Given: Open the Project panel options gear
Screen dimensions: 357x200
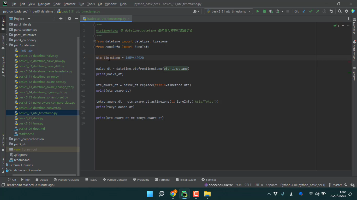Looking at the screenshot, I should [x=69, y=19].
